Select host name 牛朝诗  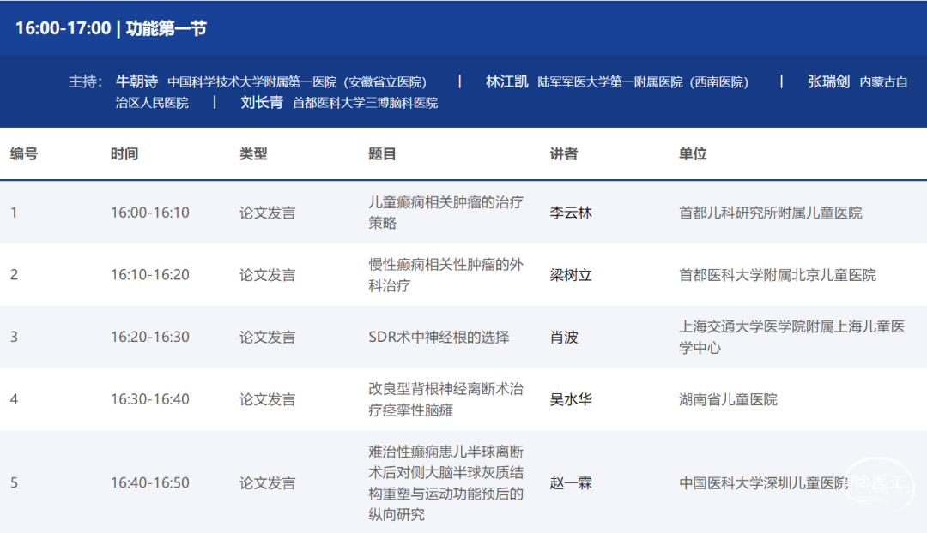tap(137, 81)
